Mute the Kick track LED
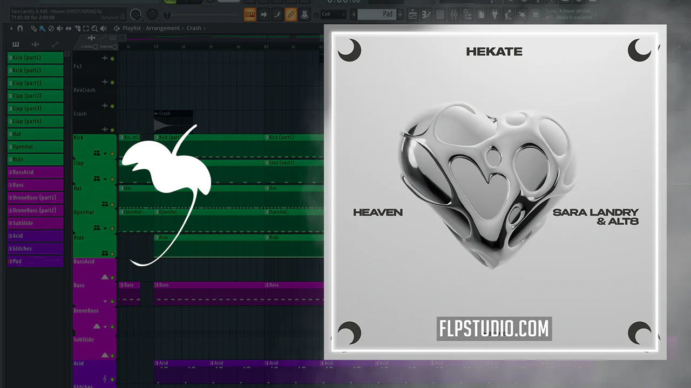The image size is (691, 388). coord(112,154)
